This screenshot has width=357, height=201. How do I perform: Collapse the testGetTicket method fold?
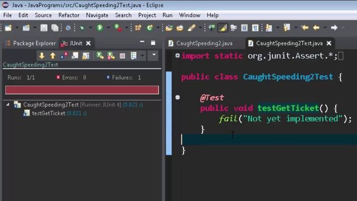pyautogui.click(x=177, y=98)
